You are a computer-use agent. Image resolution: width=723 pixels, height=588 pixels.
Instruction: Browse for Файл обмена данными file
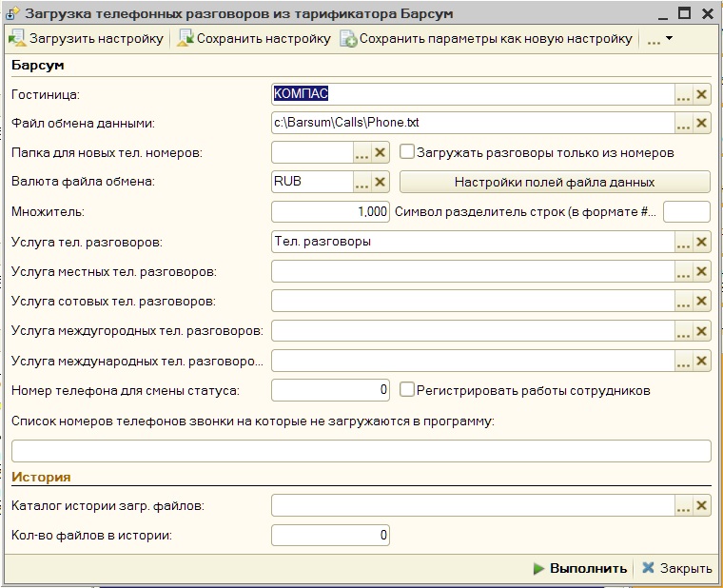683,123
